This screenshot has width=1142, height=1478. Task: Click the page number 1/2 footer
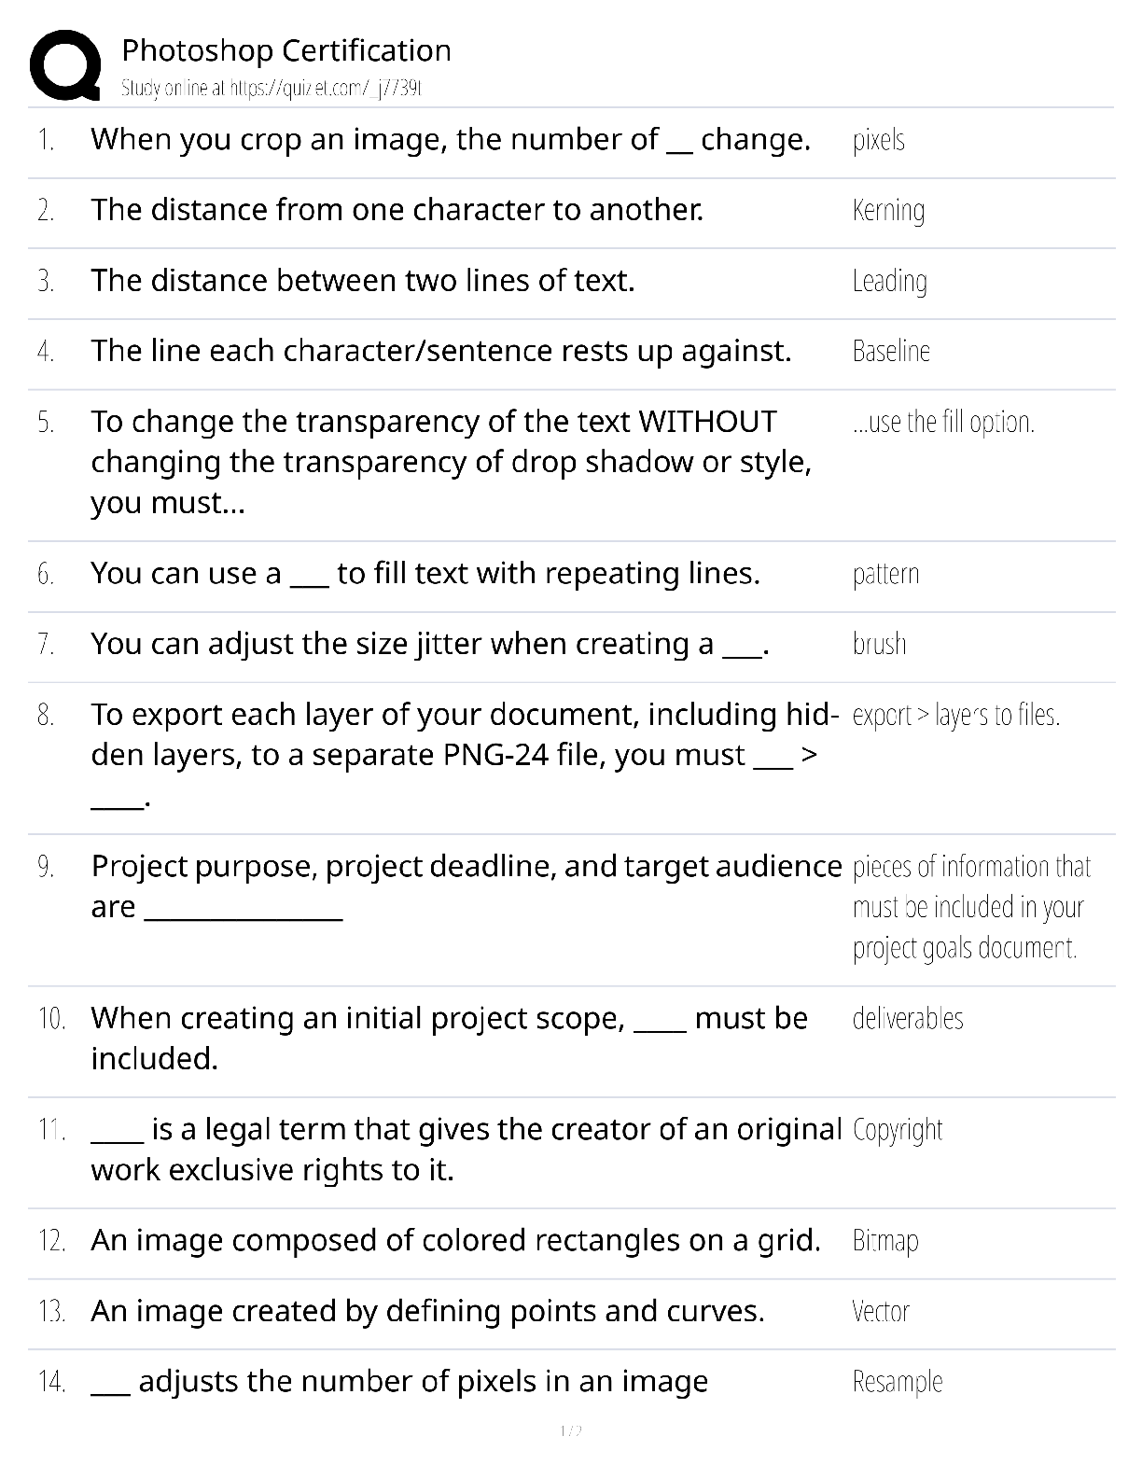[571, 1430]
